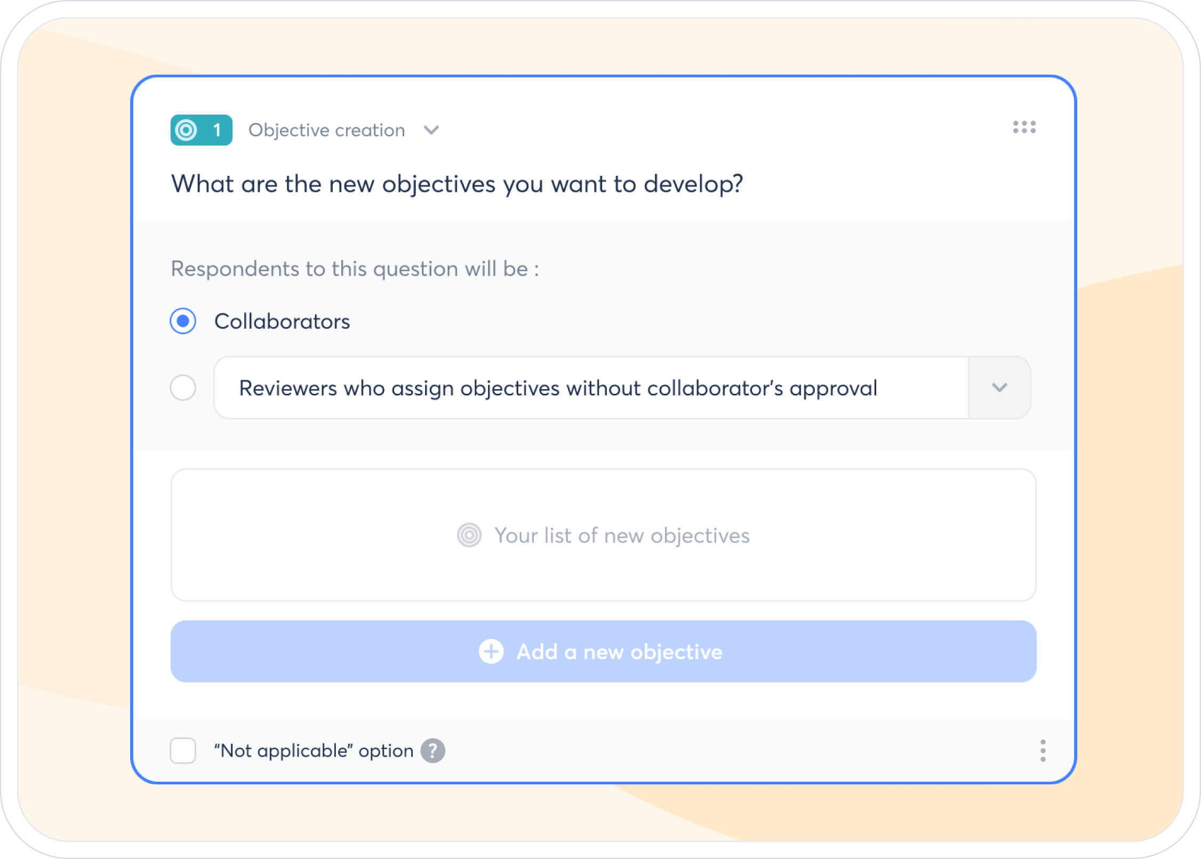Click the number 1 question badge

click(x=217, y=130)
